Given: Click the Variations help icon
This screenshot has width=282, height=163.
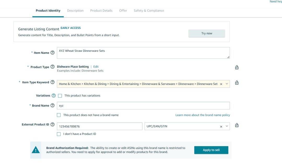Looking at the screenshot, I should [54, 95].
